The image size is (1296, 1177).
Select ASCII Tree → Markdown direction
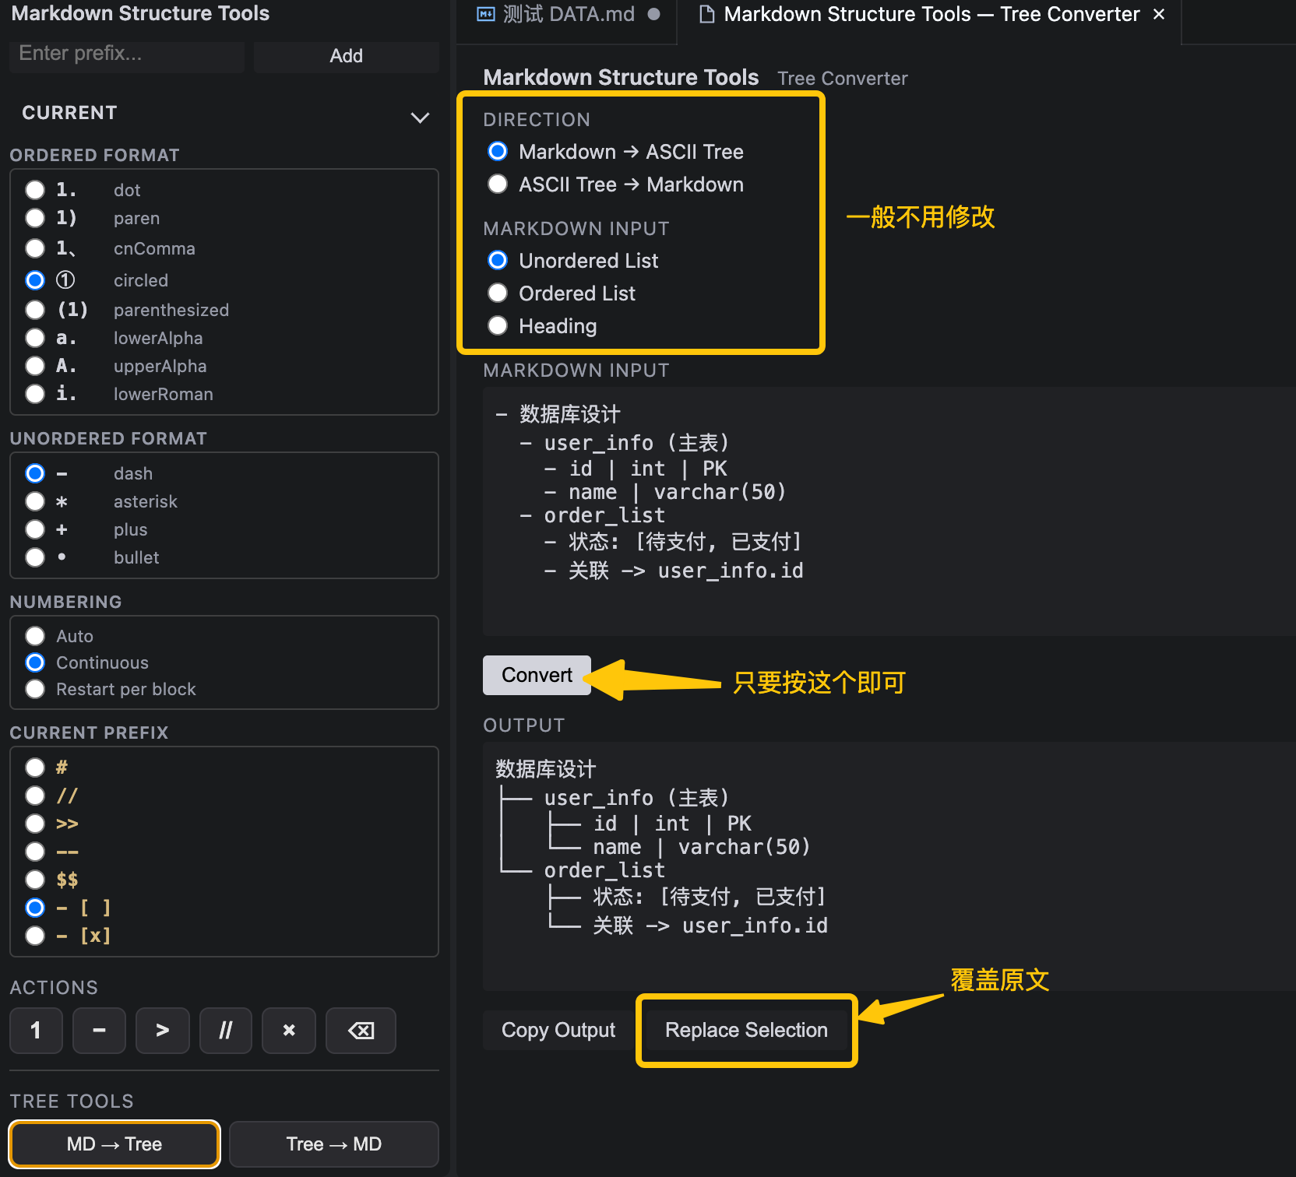click(x=498, y=184)
